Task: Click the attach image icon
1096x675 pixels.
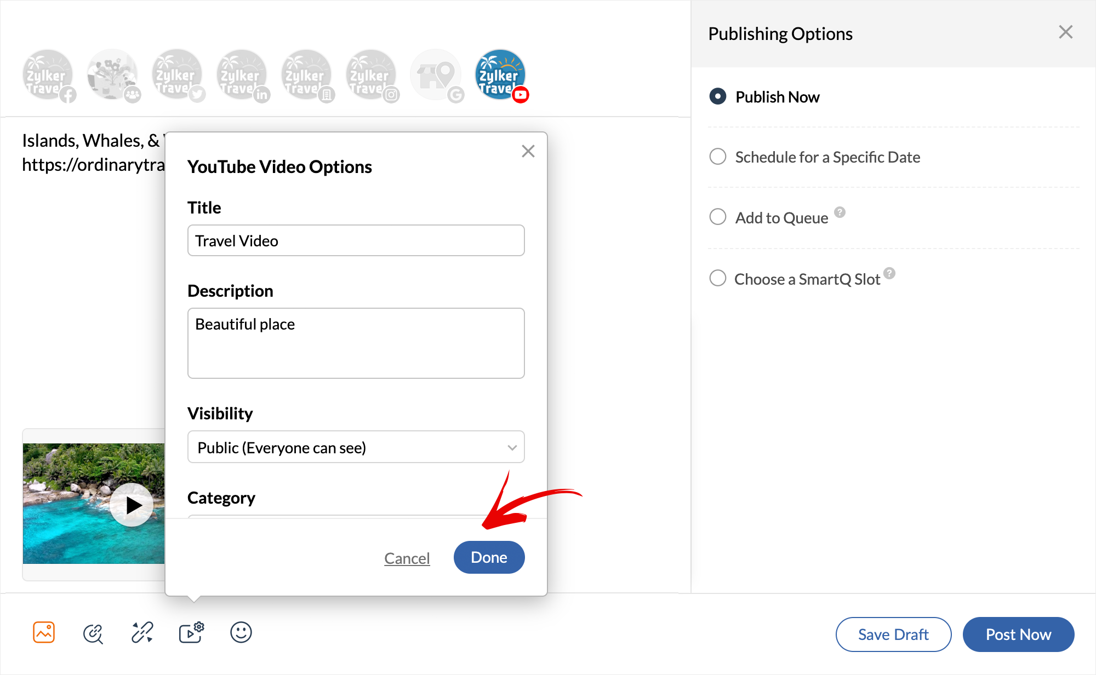Action: tap(44, 632)
